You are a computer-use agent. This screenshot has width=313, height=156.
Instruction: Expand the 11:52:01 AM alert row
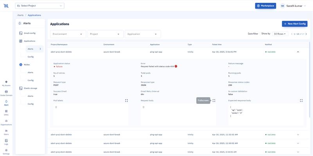click(x=298, y=134)
